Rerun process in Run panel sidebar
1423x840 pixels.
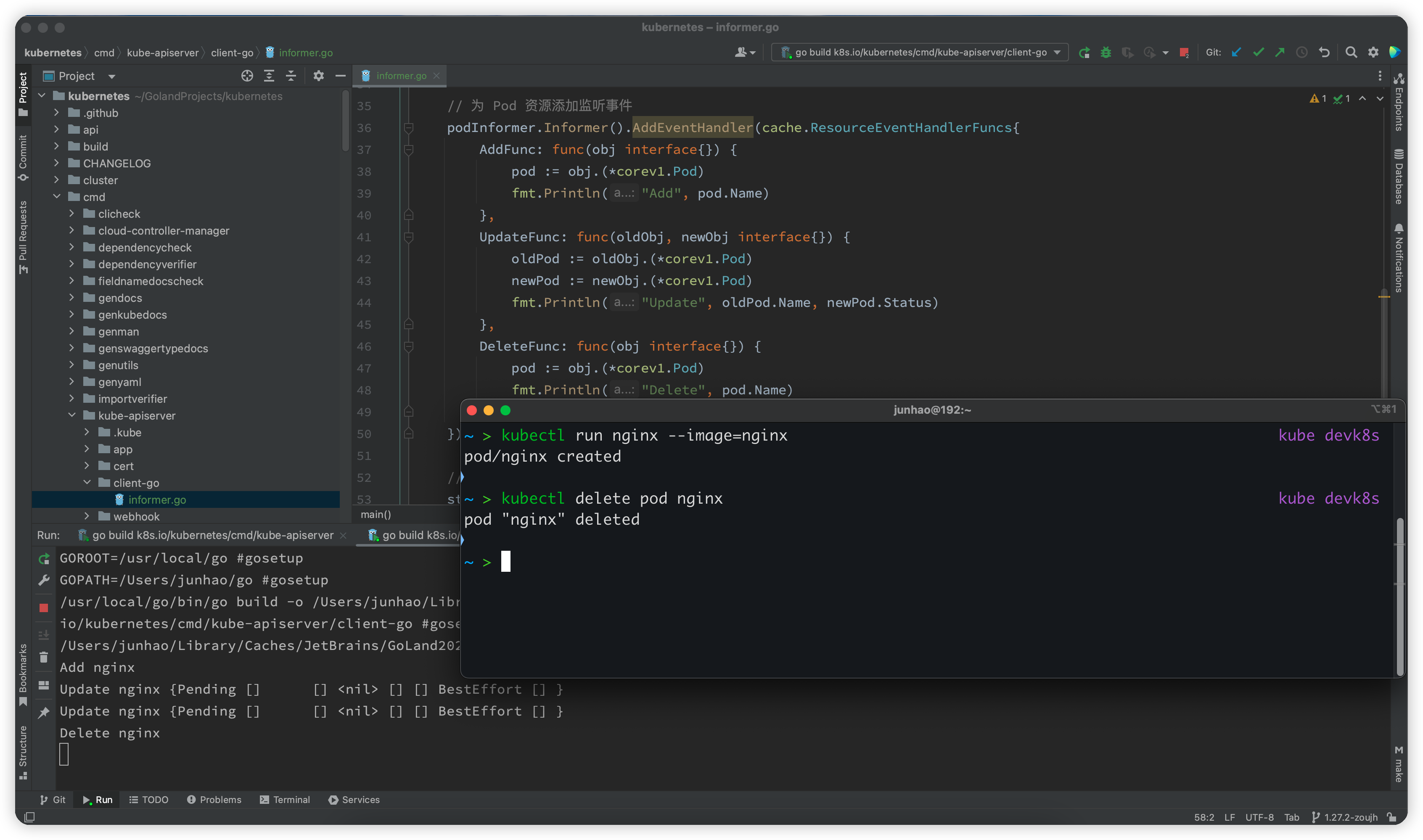click(x=44, y=559)
